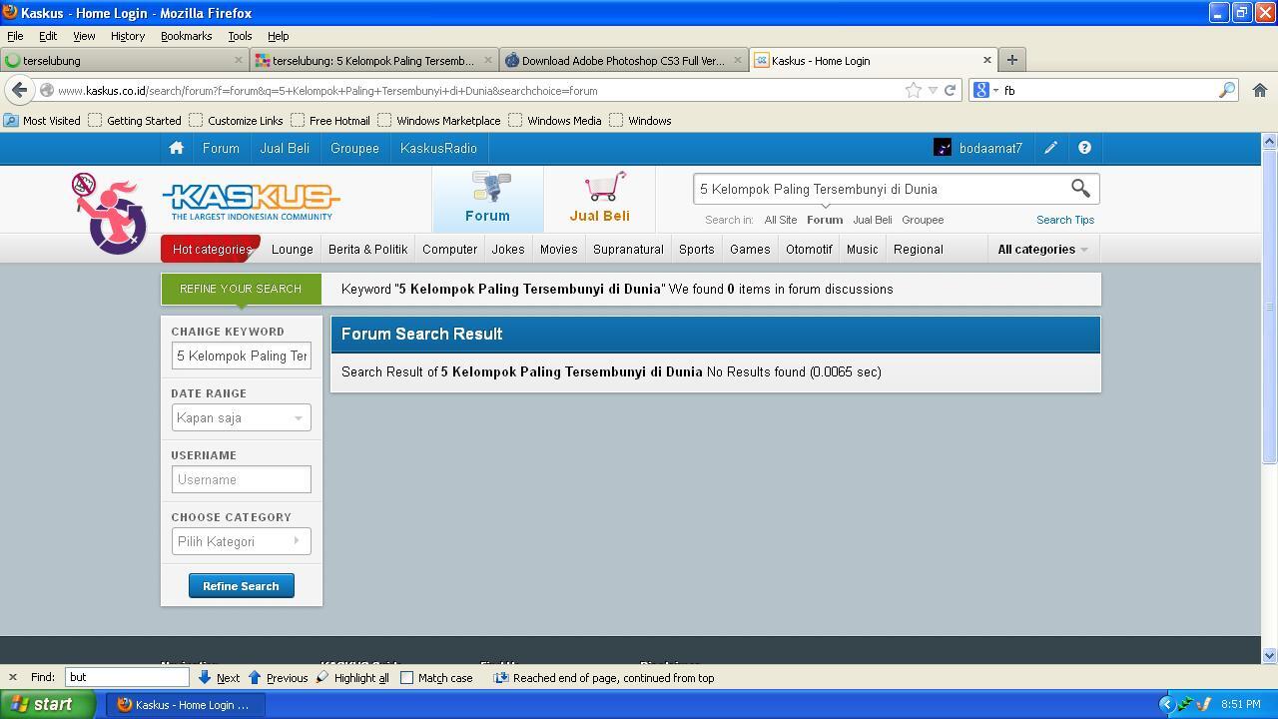Select the Forum icon tab
The image size is (1278, 719).
tap(487, 198)
